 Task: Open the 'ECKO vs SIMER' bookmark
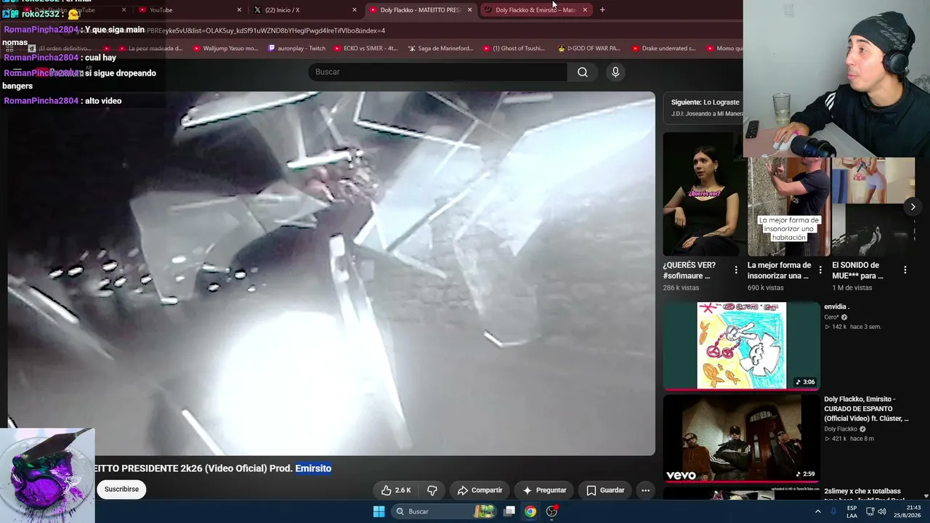coord(365,49)
